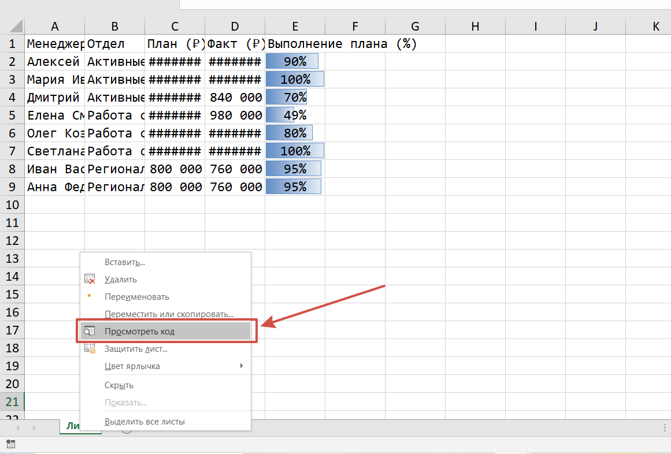Select column D header

[235, 27]
